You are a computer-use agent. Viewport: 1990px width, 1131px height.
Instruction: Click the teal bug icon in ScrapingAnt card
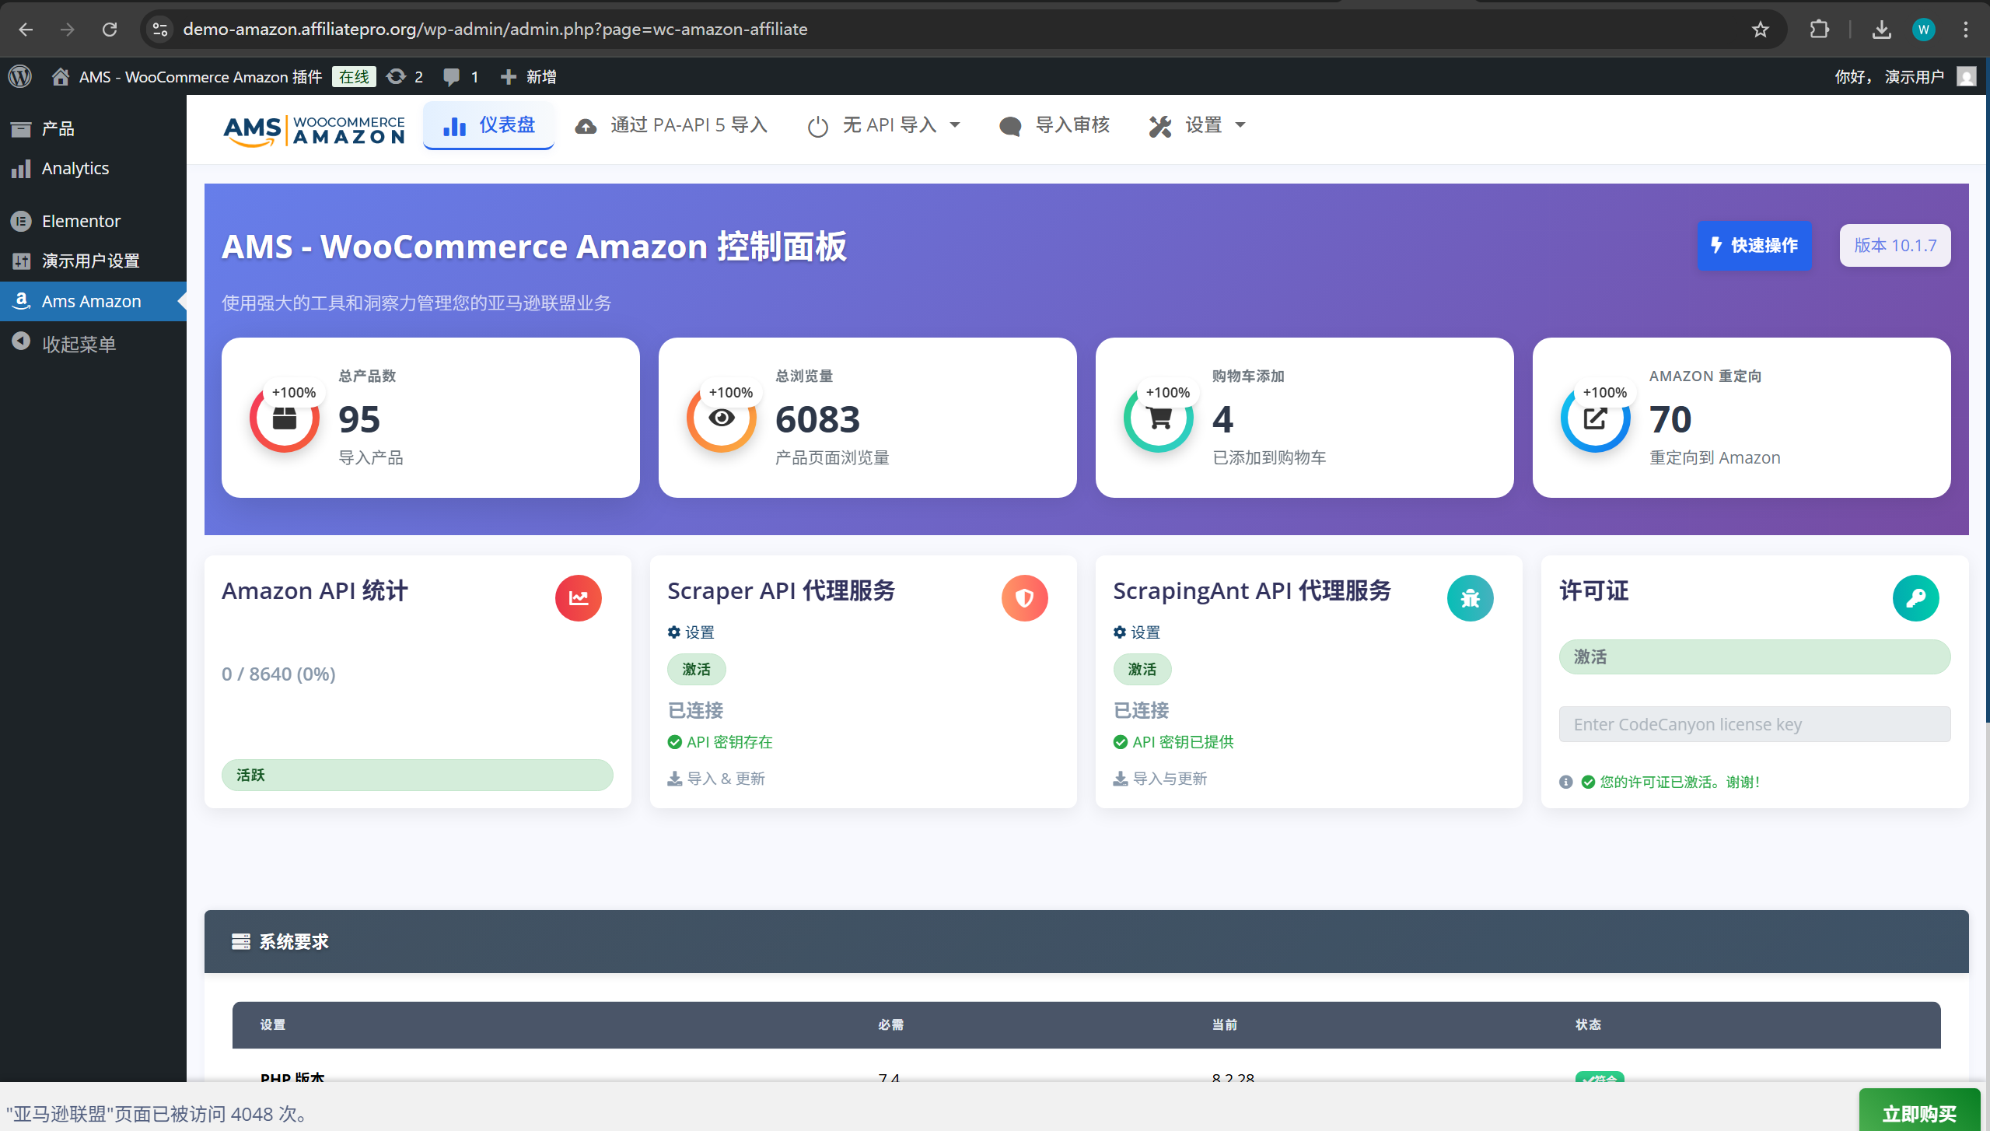point(1470,597)
